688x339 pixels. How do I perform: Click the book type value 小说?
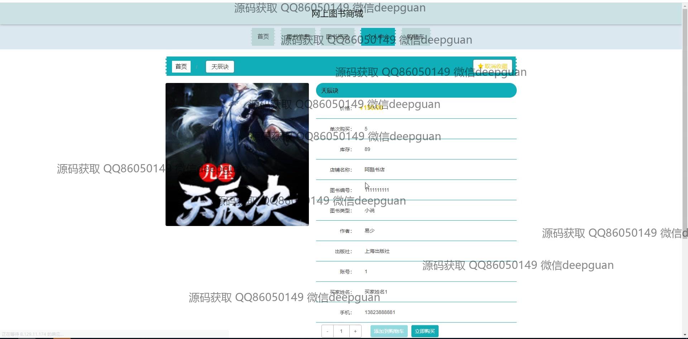pos(369,211)
